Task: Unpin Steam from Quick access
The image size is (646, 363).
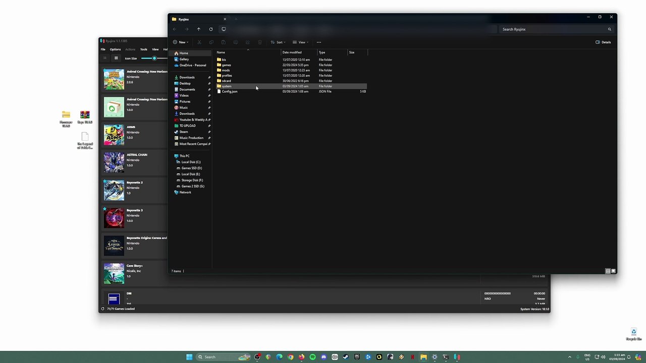Action: 209,132
